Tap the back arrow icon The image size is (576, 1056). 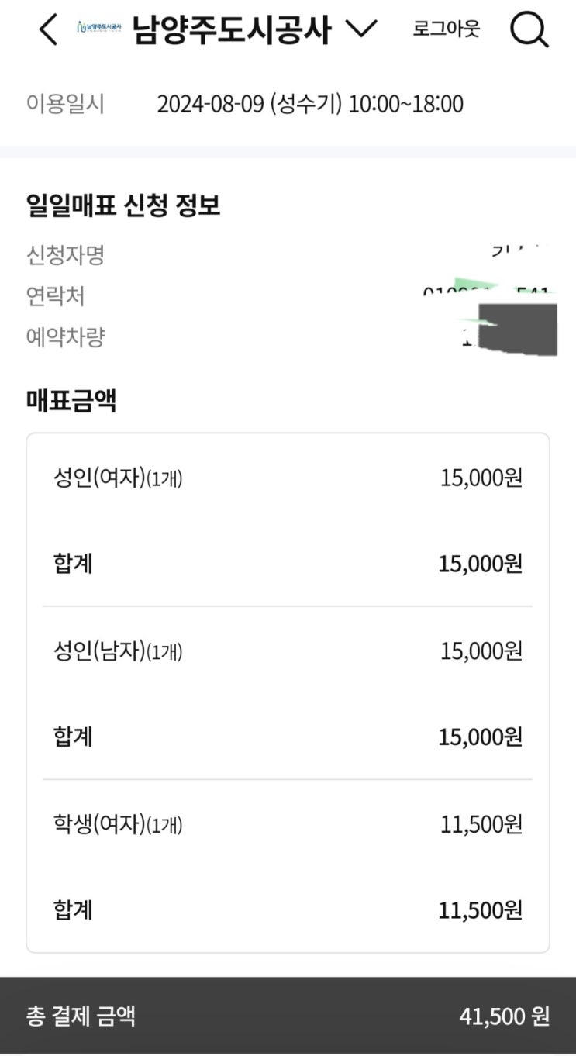tap(48, 30)
